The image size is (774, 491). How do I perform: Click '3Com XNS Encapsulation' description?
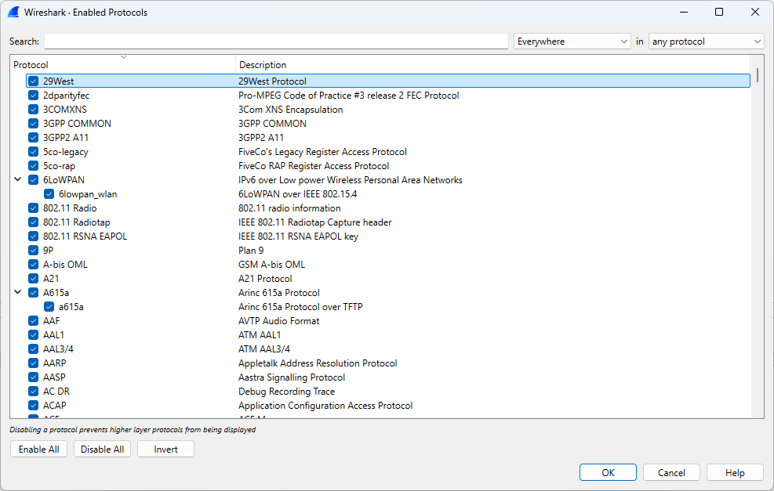tap(291, 110)
